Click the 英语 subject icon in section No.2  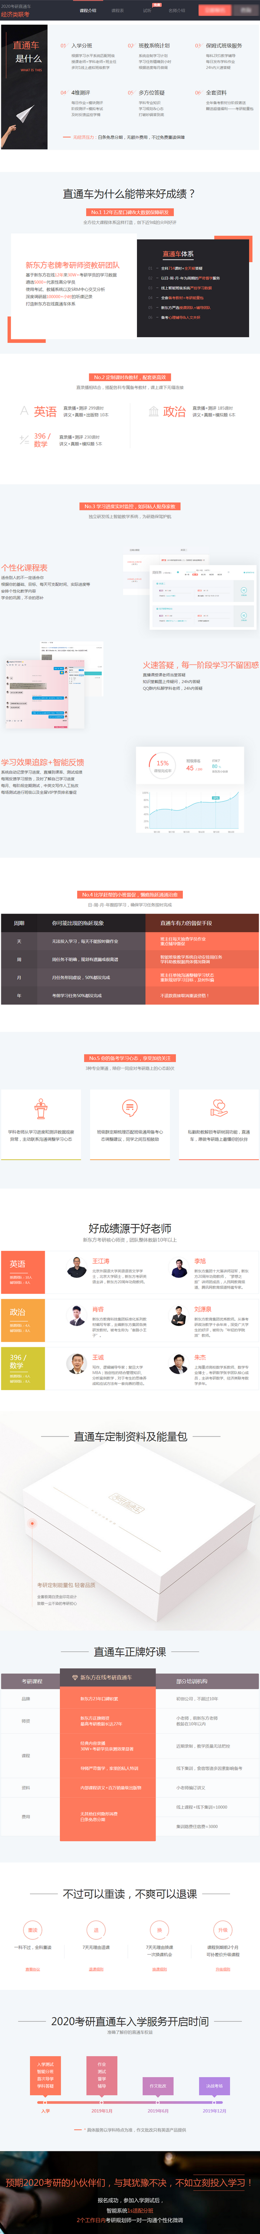[x=24, y=410]
